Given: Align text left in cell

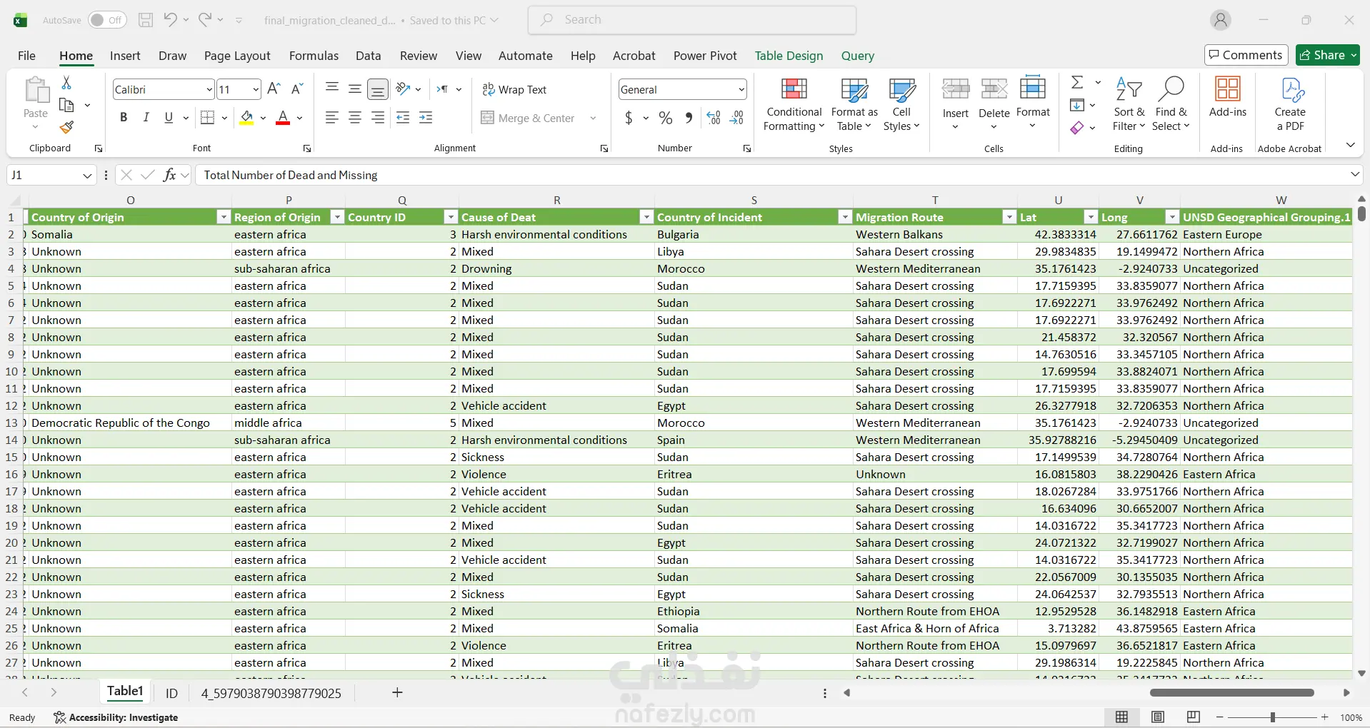Looking at the screenshot, I should tap(332, 118).
